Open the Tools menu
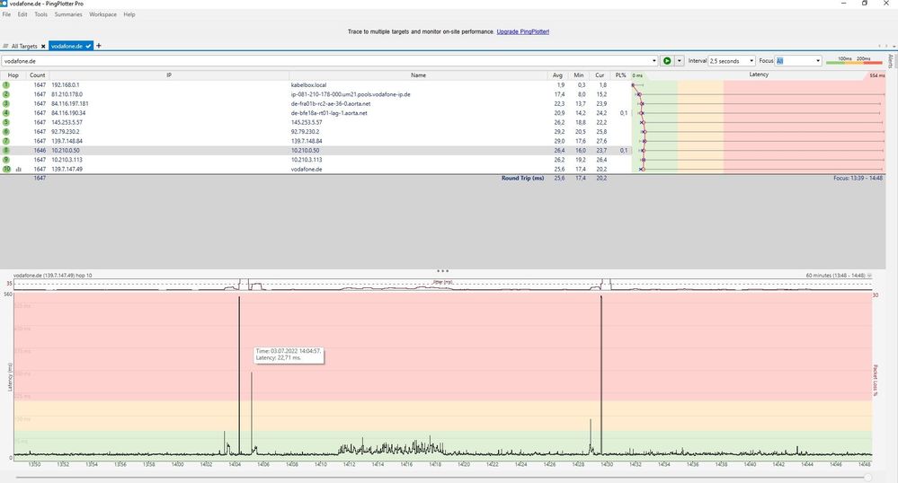Viewport: 898px width, 483px height. [40, 14]
